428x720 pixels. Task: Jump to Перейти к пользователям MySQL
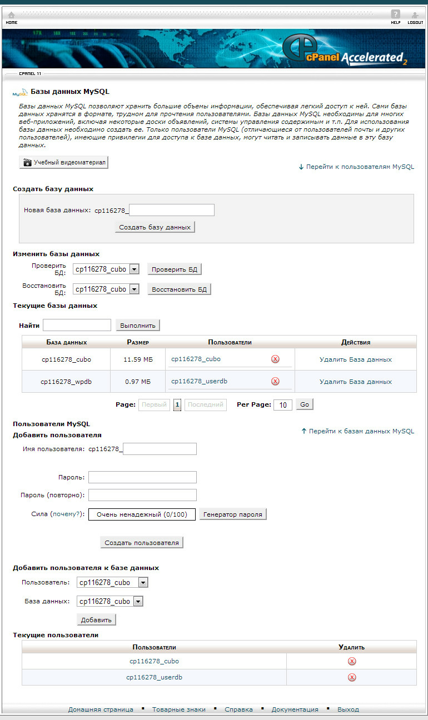356,167
